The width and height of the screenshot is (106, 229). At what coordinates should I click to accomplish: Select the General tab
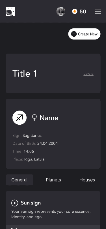(x=20, y=180)
